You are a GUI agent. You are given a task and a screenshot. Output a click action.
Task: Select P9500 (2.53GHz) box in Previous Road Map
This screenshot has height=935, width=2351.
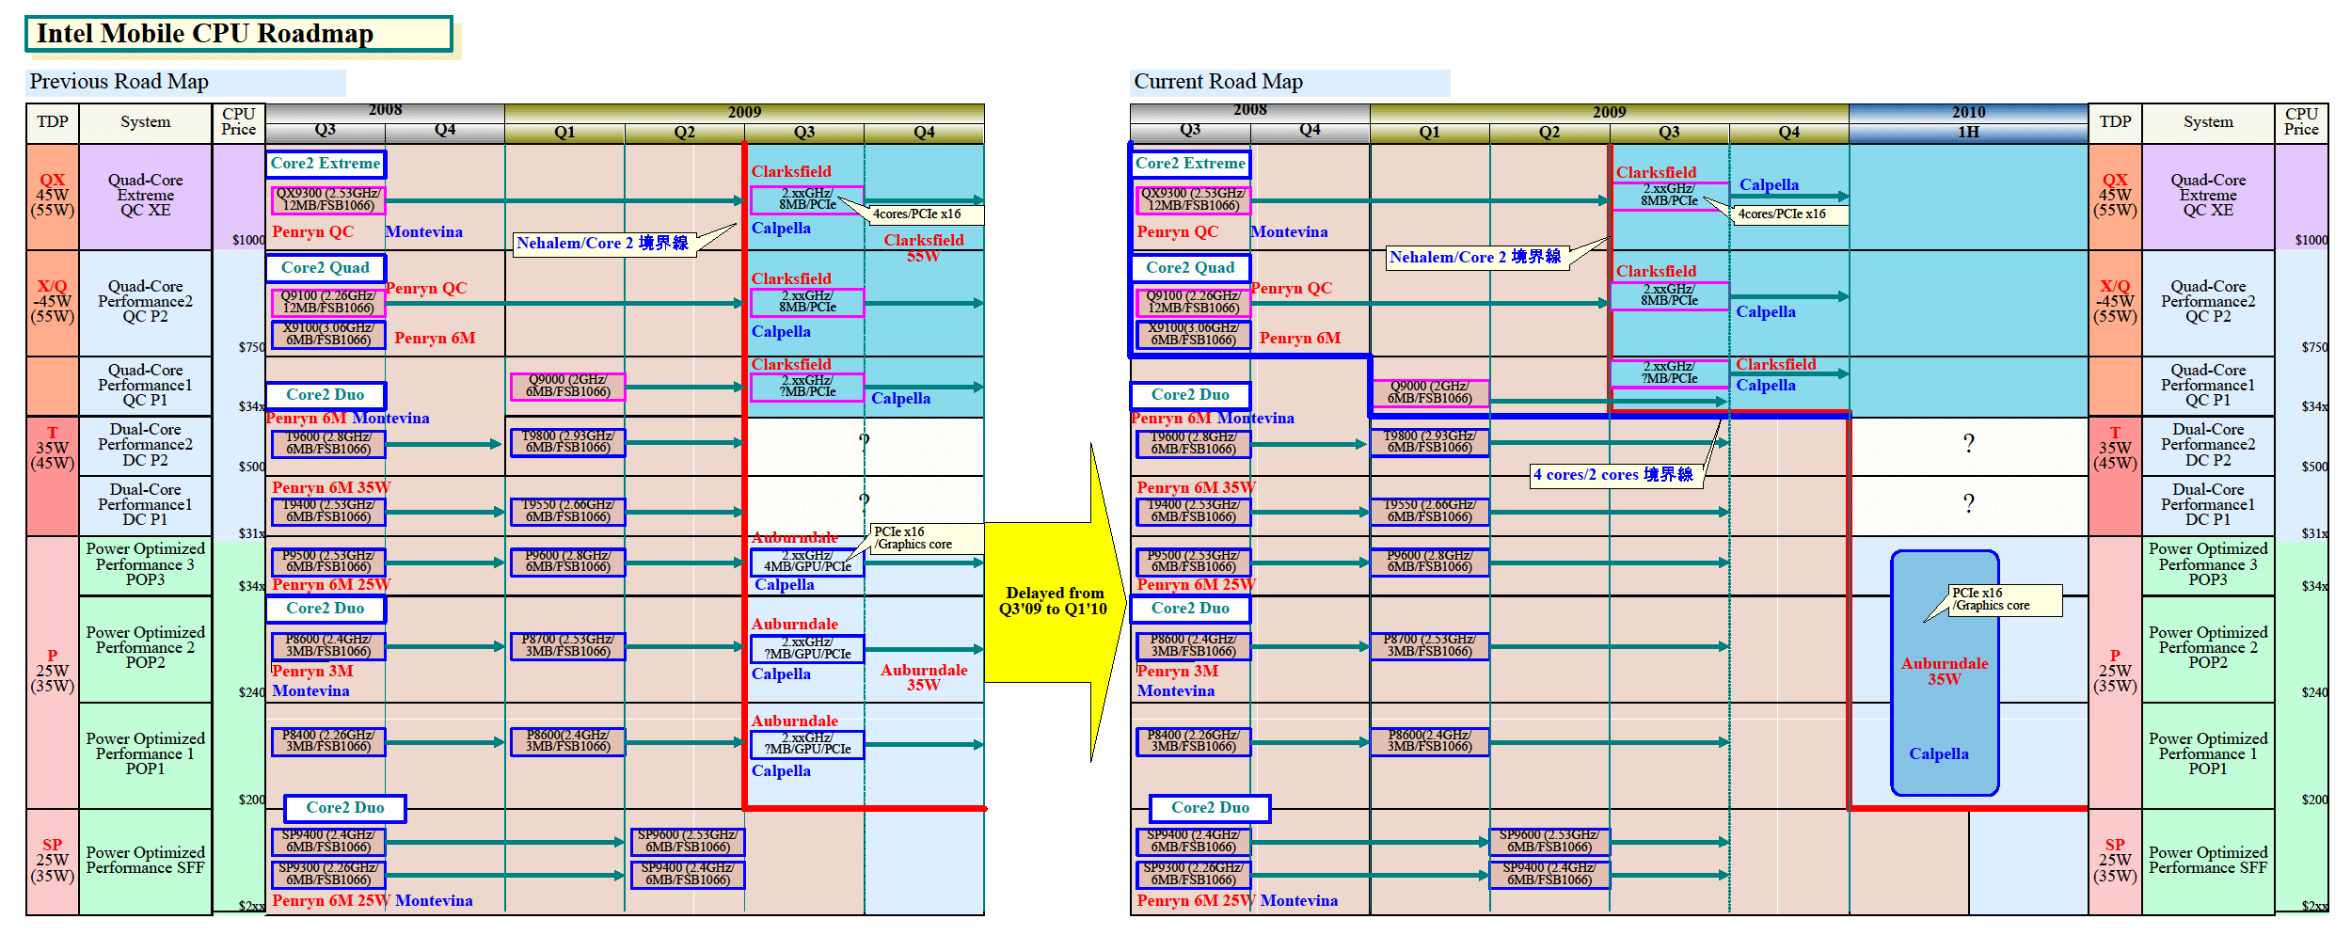tap(328, 562)
